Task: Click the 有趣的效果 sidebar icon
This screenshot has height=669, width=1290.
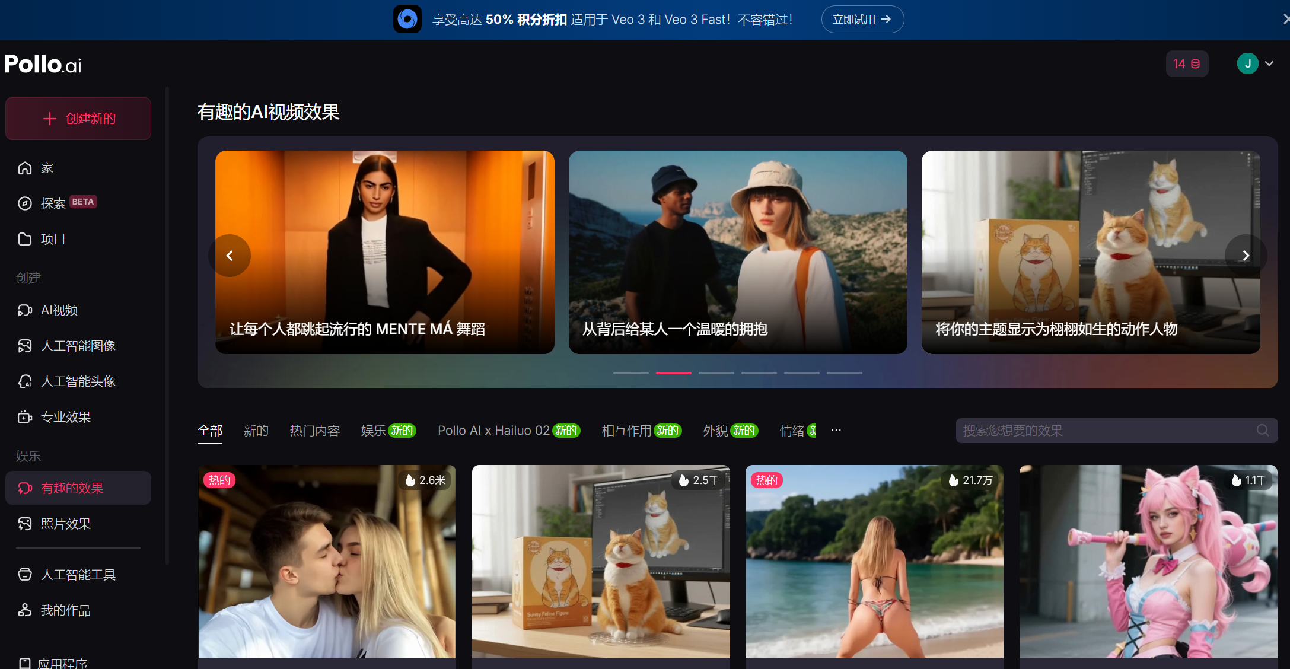Action: (25, 488)
